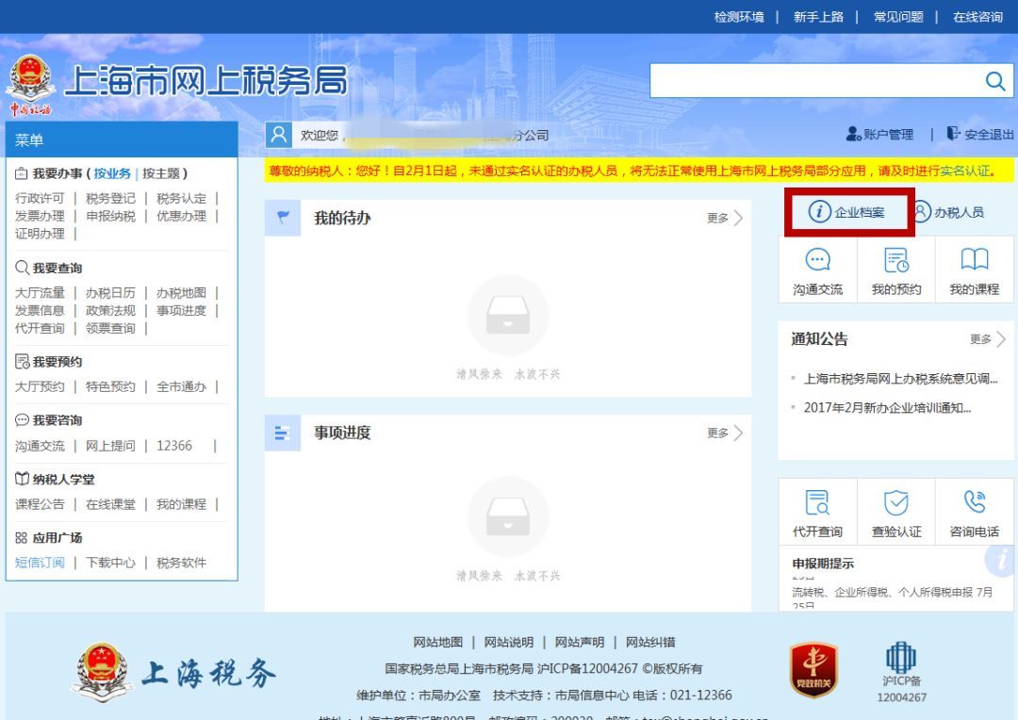The height and width of the screenshot is (720, 1018).
Task: Open 网上提问 under 我要咨询
Action: [110, 446]
